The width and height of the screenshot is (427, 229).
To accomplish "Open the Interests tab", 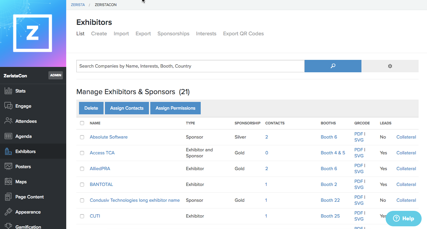I will pos(206,34).
